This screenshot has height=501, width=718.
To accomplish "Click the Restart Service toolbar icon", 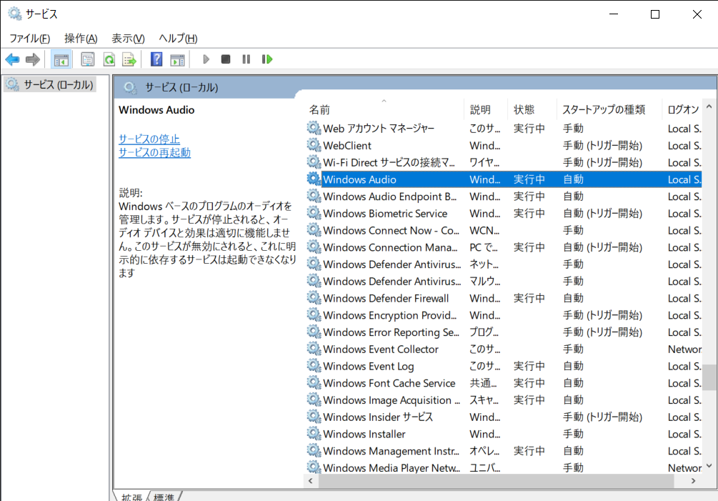I will [x=267, y=59].
